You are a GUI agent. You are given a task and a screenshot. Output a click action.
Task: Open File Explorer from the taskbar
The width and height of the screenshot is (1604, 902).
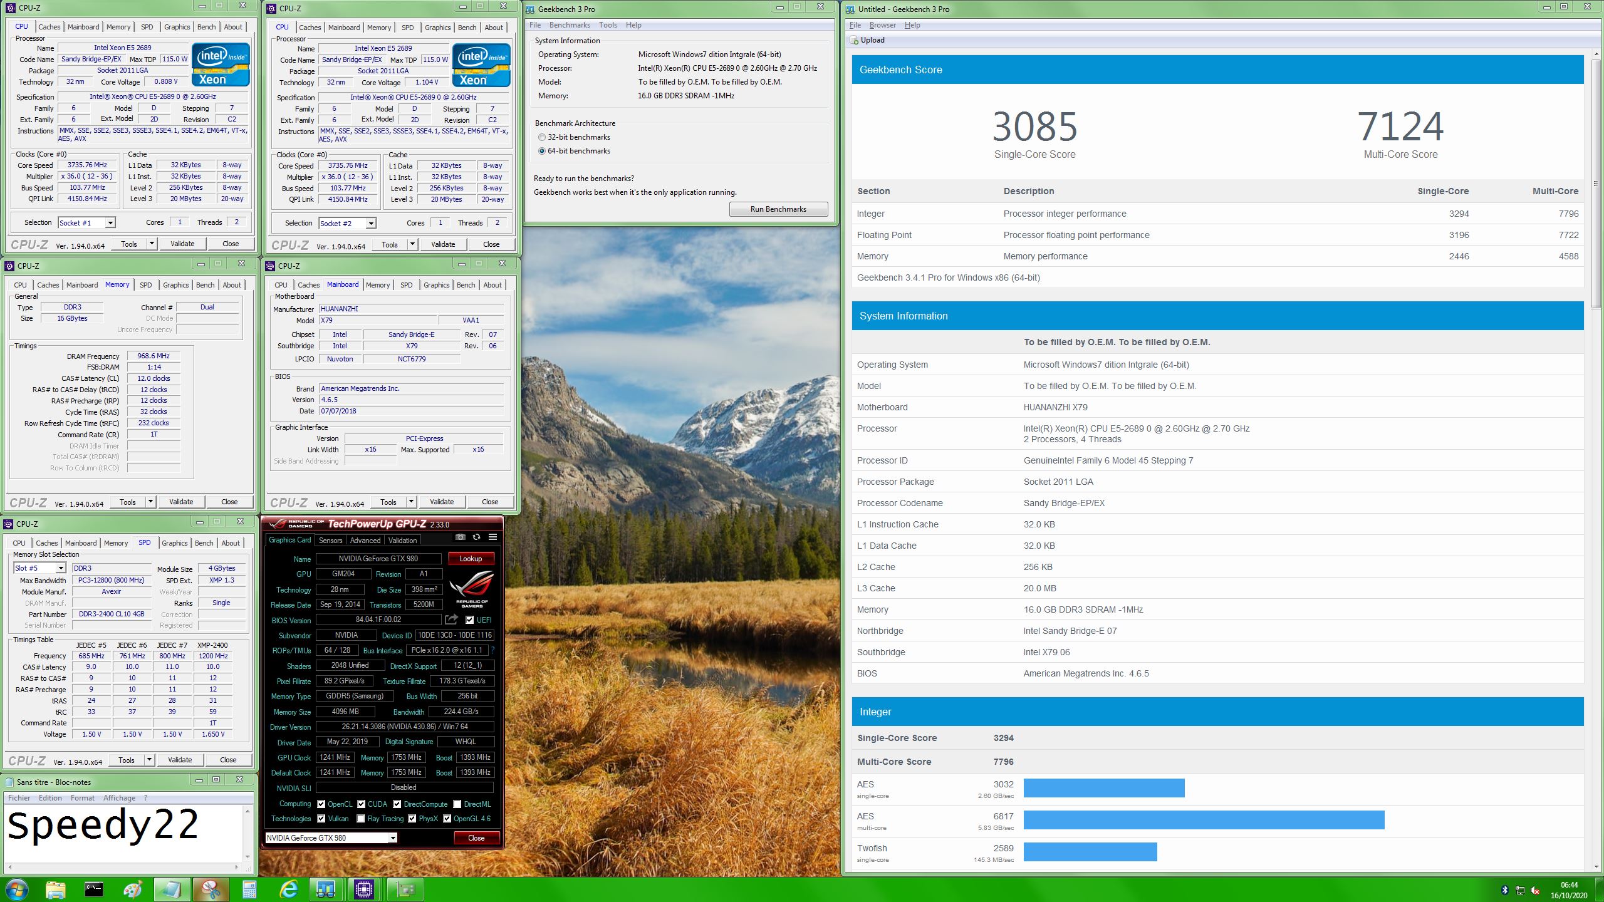55,889
